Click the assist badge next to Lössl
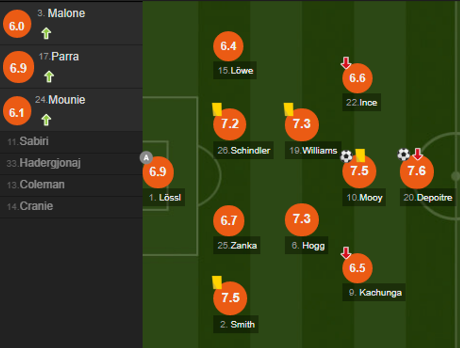Viewport: 460px width, 348px height. coord(146,158)
